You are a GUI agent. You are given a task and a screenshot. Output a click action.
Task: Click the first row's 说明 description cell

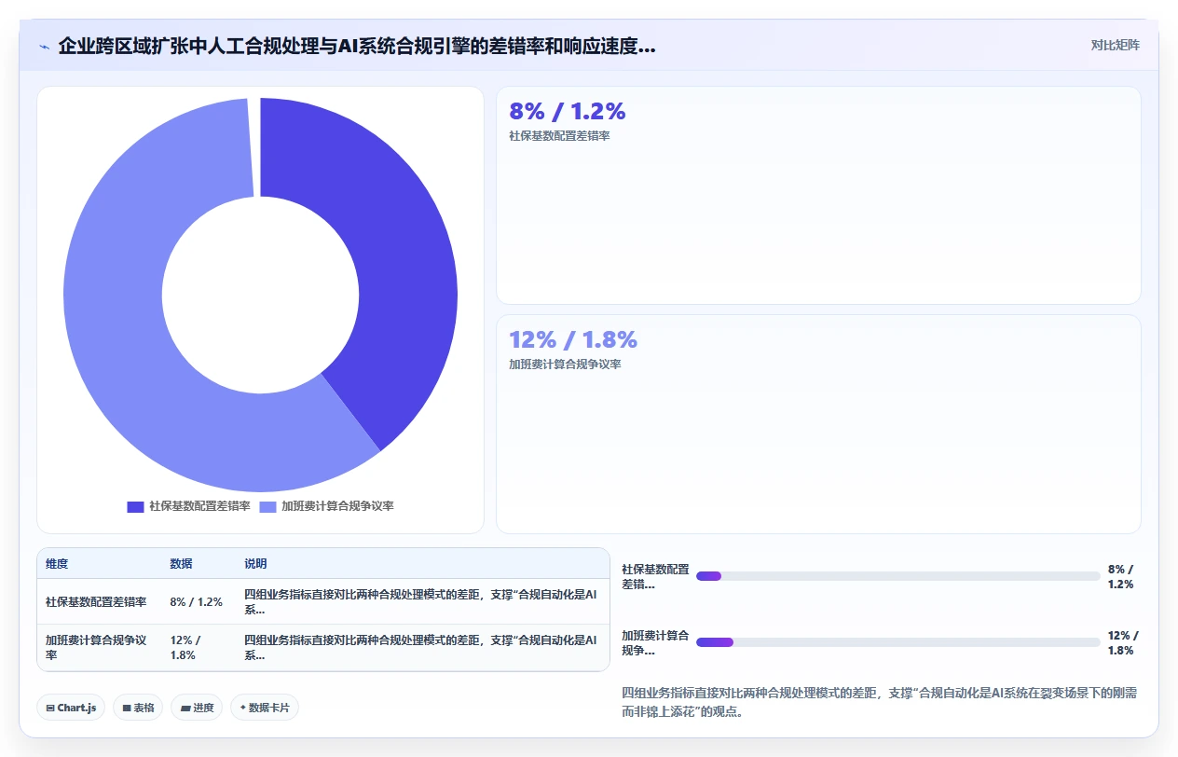pyautogui.click(x=422, y=602)
